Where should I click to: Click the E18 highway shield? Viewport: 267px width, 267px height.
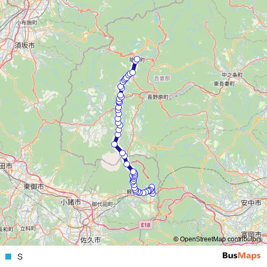point(145,225)
